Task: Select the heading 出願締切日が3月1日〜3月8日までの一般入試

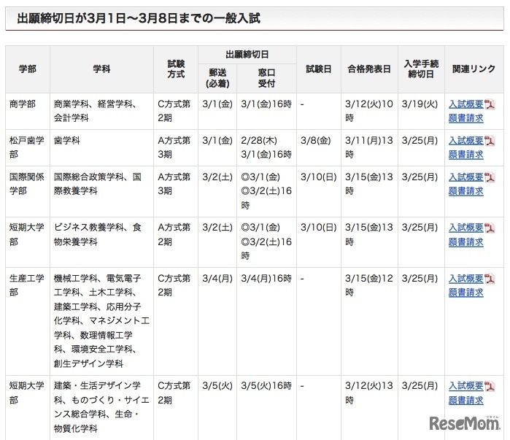Action: point(139,18)
